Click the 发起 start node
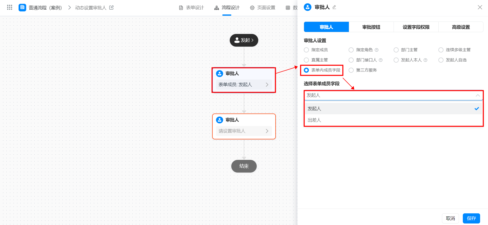 click(244, 40)
